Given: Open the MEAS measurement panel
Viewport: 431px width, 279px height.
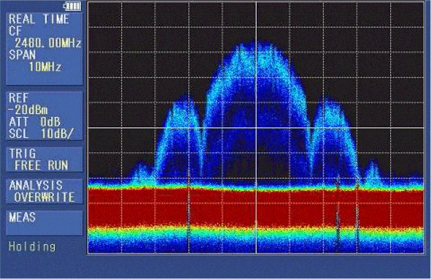Looking at the screenshot, I should tap(45, 223).
